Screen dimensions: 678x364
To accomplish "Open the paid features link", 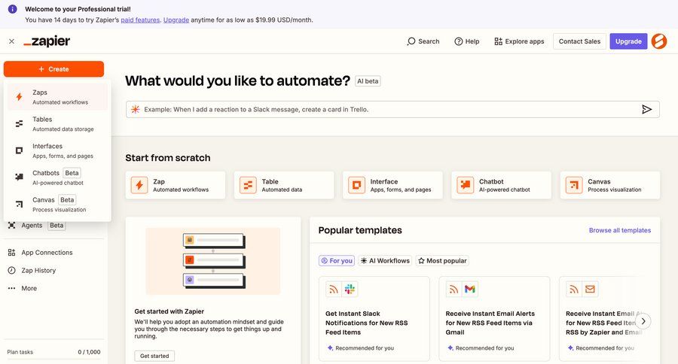I will (x=140, y=20).
